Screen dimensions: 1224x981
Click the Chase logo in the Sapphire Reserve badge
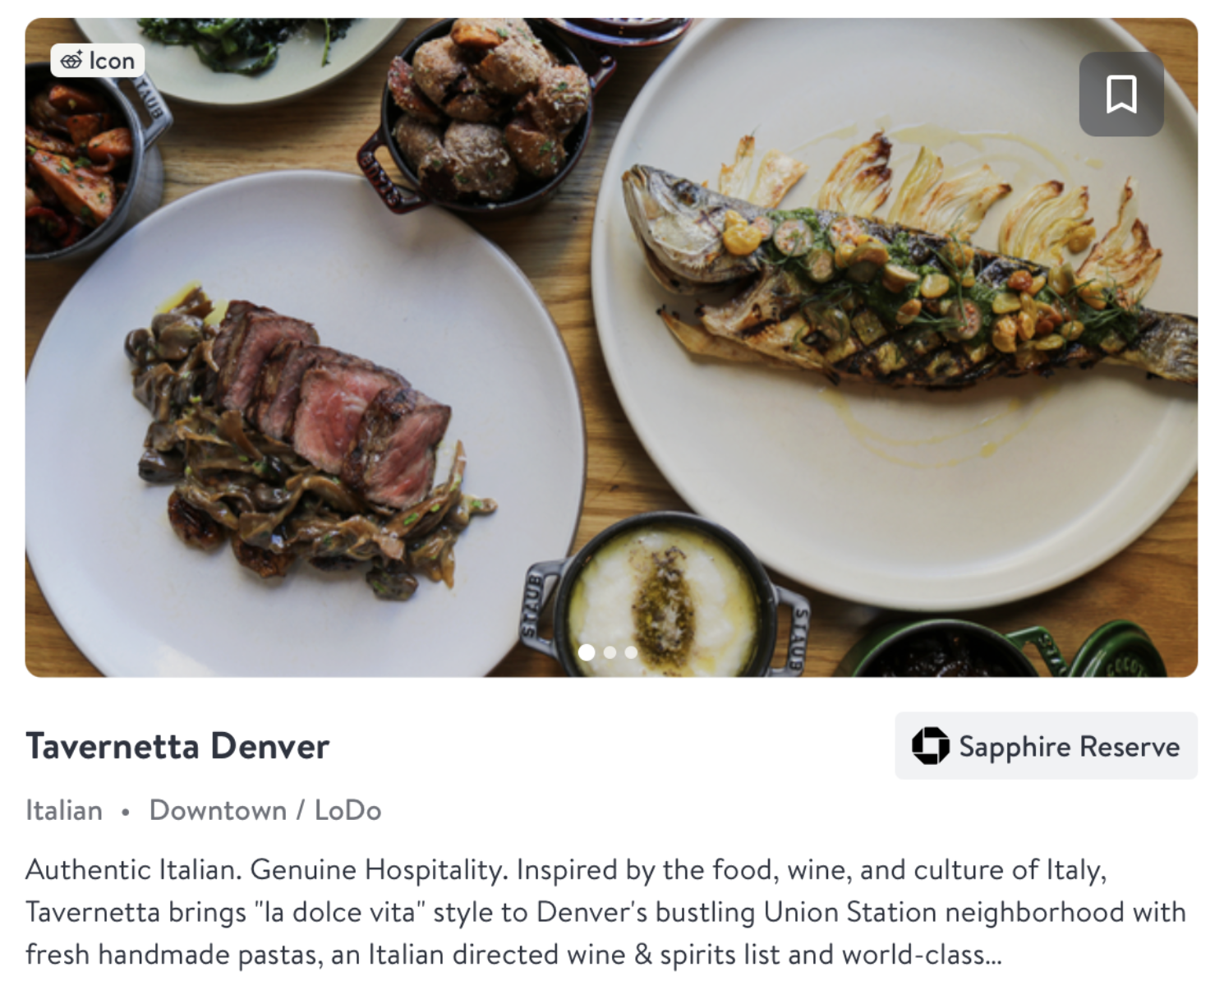click(930, 746)
